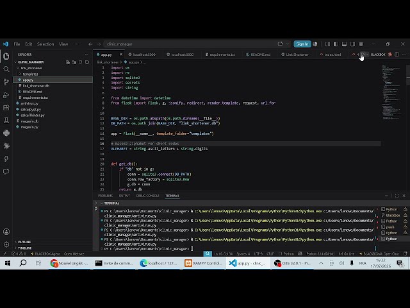Switch to the index.html editor tab
This screenshot has height=308, width=410.
(331, 55)
